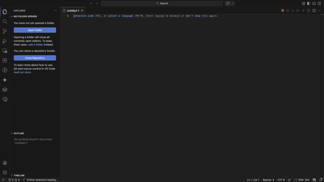The width and height of the screenshot is (324, 182).
Task: Toggle the Secondary Side Bar visibility
Action: (319, 3)
